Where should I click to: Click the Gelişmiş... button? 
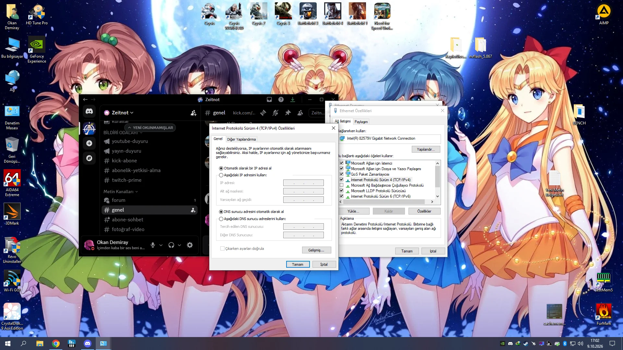316,250
